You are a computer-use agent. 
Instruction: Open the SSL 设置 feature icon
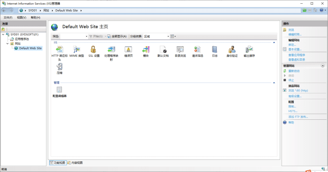coord(94,52)
